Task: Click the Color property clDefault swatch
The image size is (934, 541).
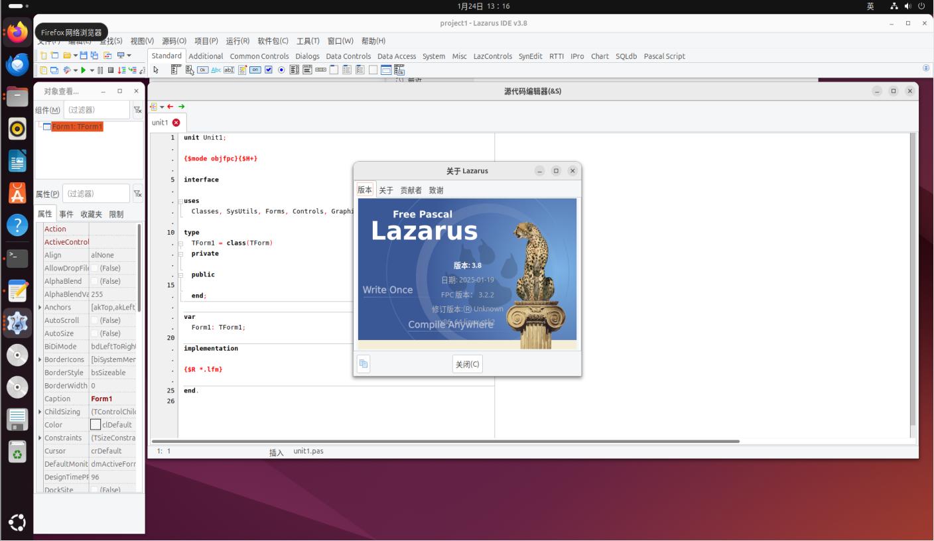Action: pos(96,425)
